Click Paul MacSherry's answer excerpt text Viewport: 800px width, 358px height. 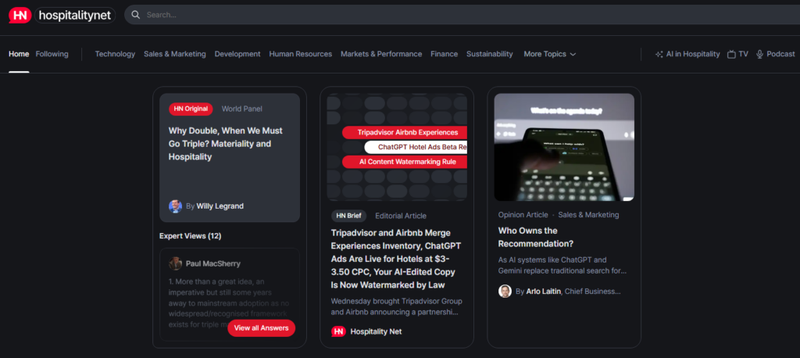pos(227,303)
